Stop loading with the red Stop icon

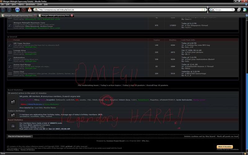coord(24,10)
